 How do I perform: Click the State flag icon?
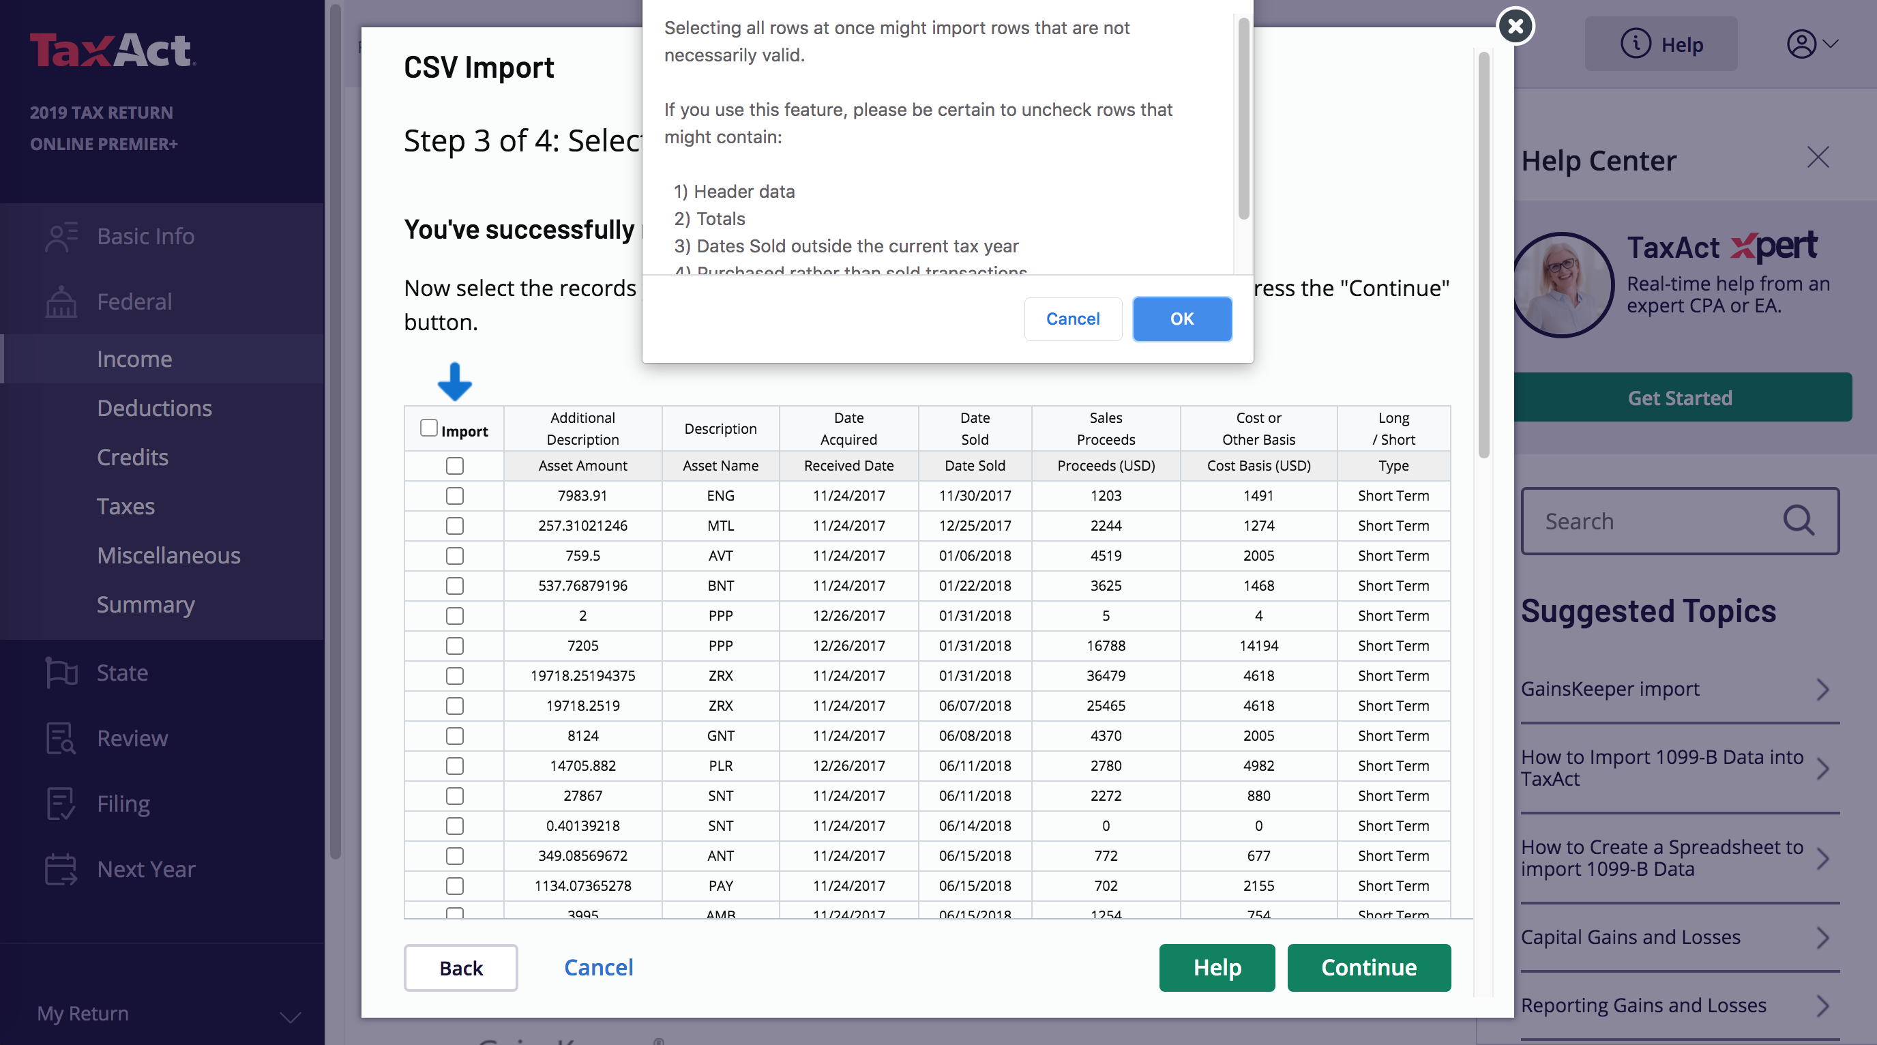(x=61, y=673)
